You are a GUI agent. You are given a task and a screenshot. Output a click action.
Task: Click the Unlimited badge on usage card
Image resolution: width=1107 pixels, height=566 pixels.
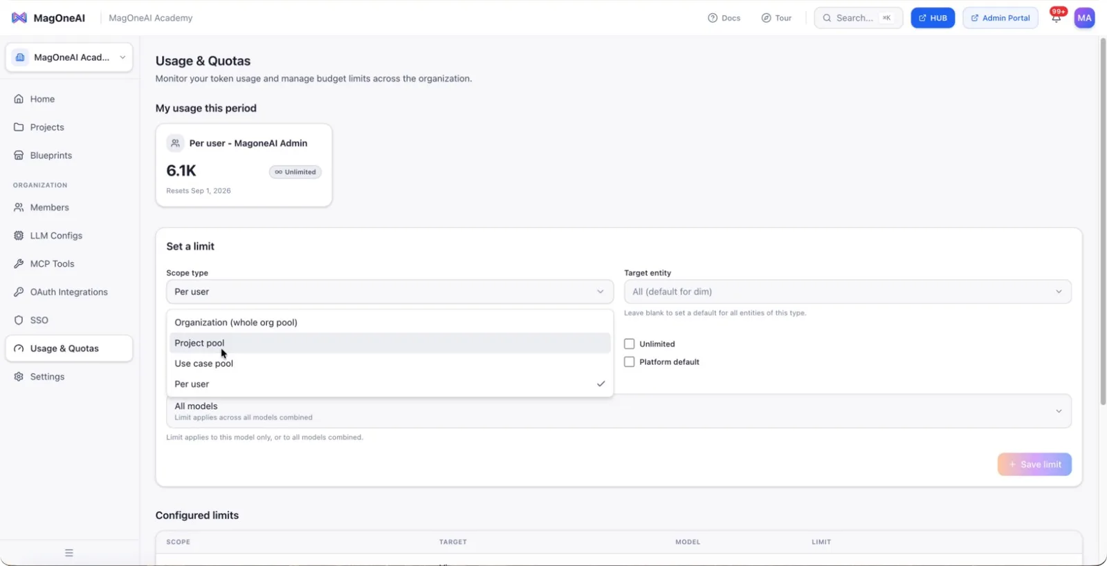(295, 172)
